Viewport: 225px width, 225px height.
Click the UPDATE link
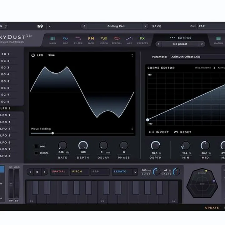point(212,208)
